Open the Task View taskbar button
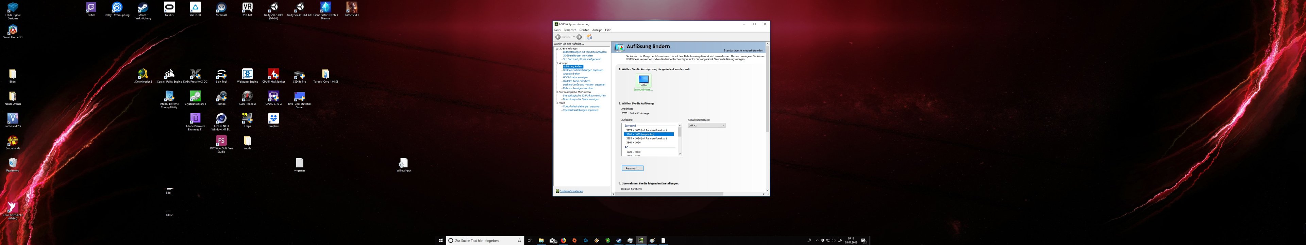This screenshot has width=1306, height=245. point(530,241)
